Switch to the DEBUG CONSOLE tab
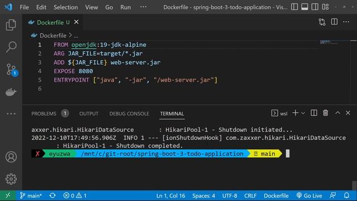 [x=129, y=113]
